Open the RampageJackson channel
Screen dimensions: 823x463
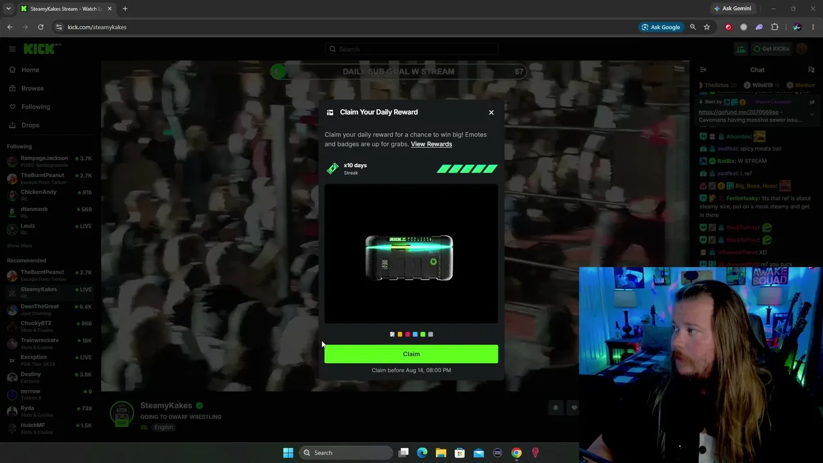click(50, 161)
